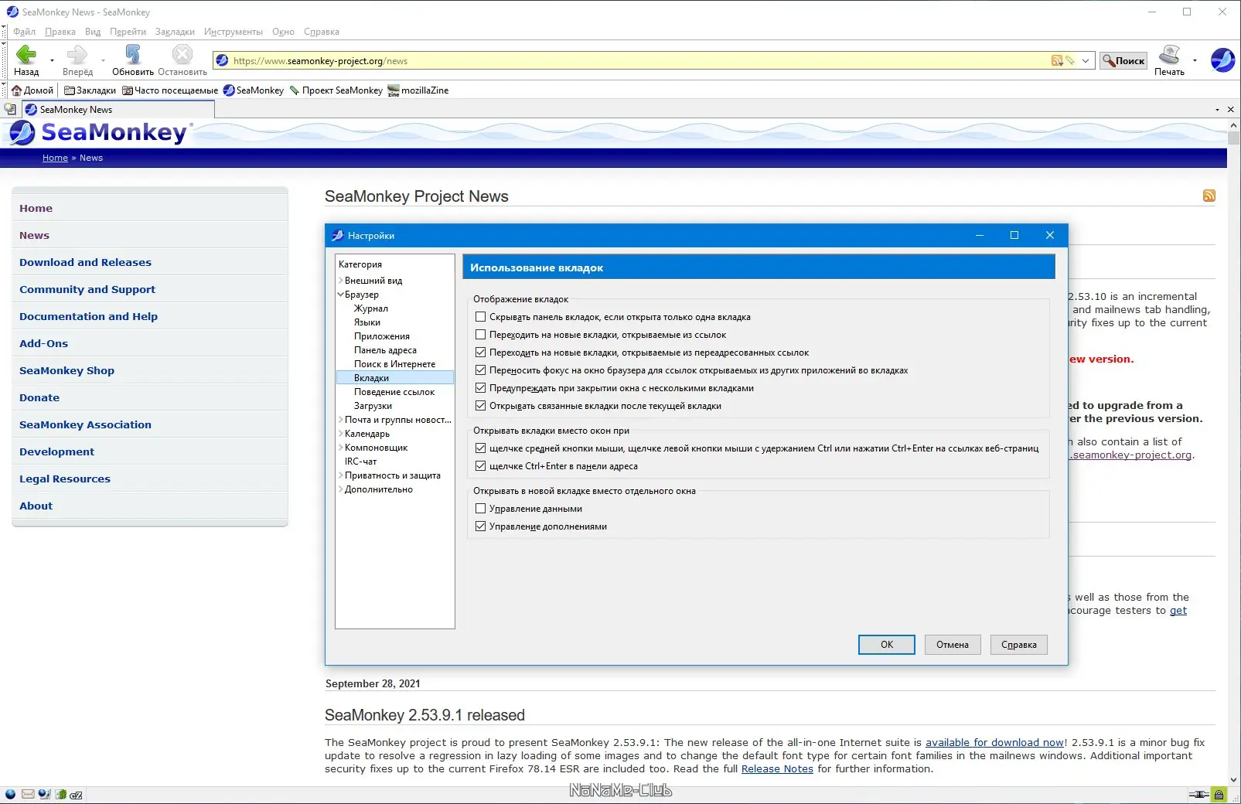Viewport: 1241px width, 804px height.
Task: Select 'Поведение ссылок' in the category tree
Action: point(394,392)
